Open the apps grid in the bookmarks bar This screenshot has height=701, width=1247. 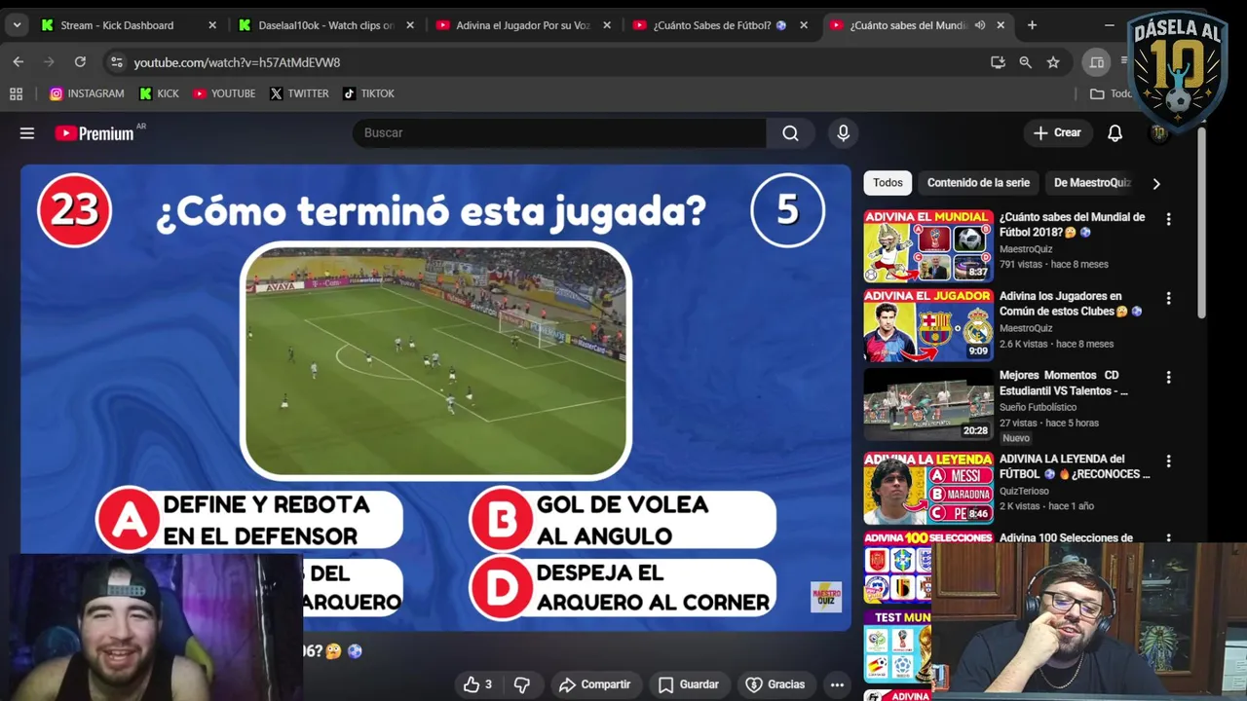[x=16, y=93]
